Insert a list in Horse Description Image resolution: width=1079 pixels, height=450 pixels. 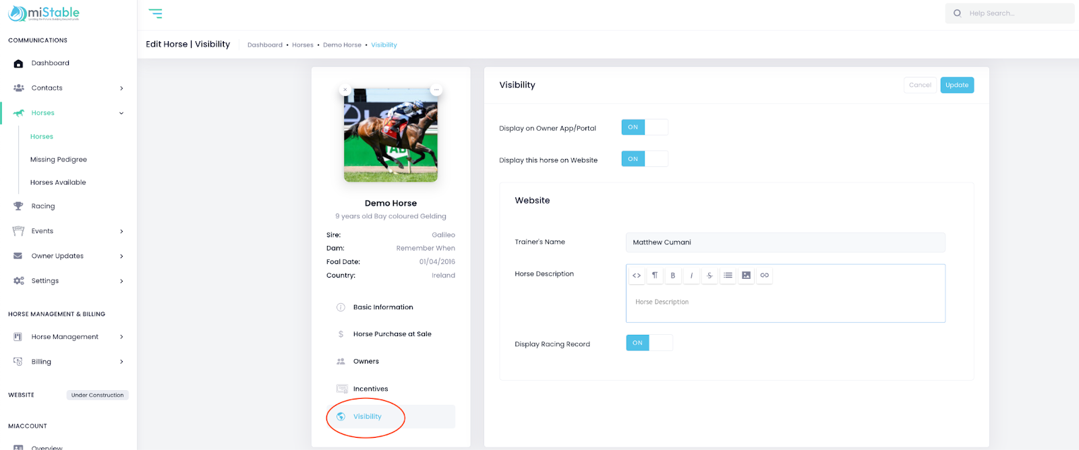point(728,276)
